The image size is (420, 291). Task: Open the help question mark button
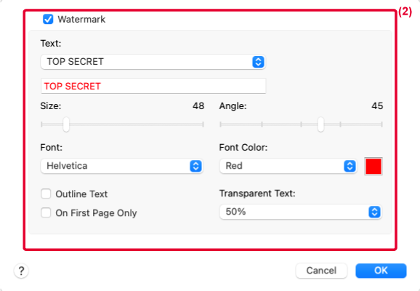[x=21, y=271]
